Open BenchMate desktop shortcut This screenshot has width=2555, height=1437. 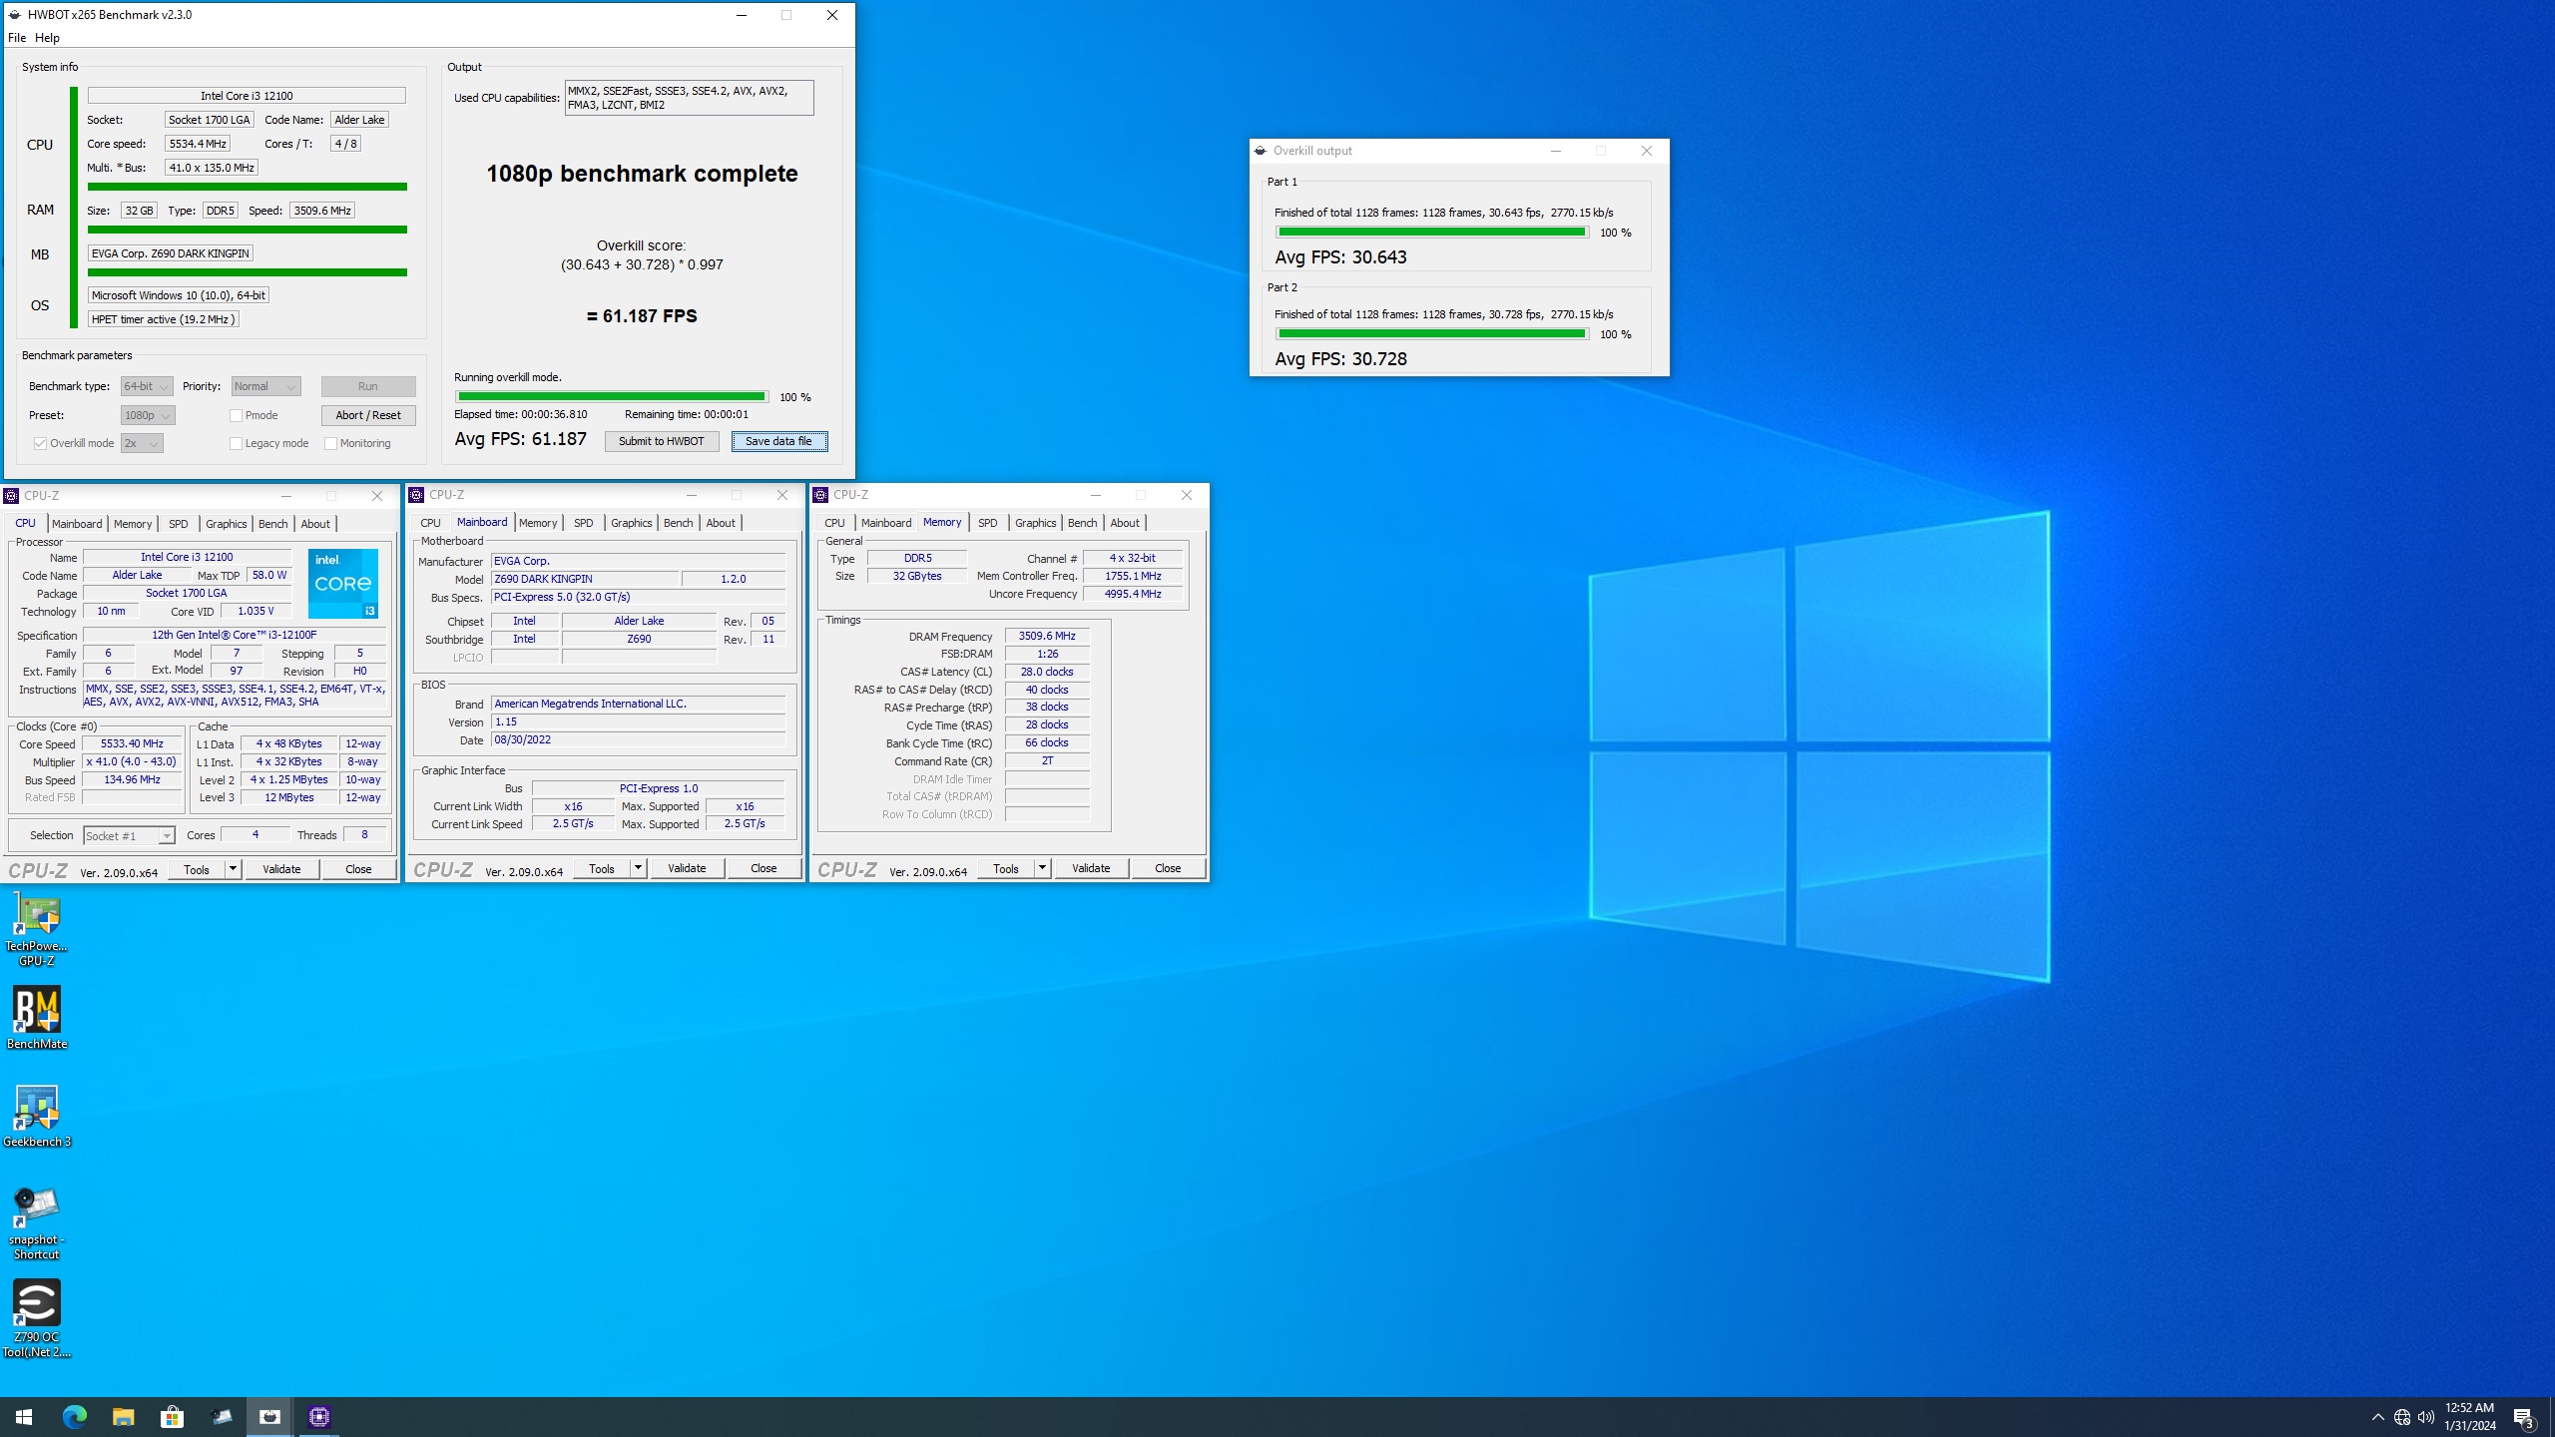coord(37,1017)
